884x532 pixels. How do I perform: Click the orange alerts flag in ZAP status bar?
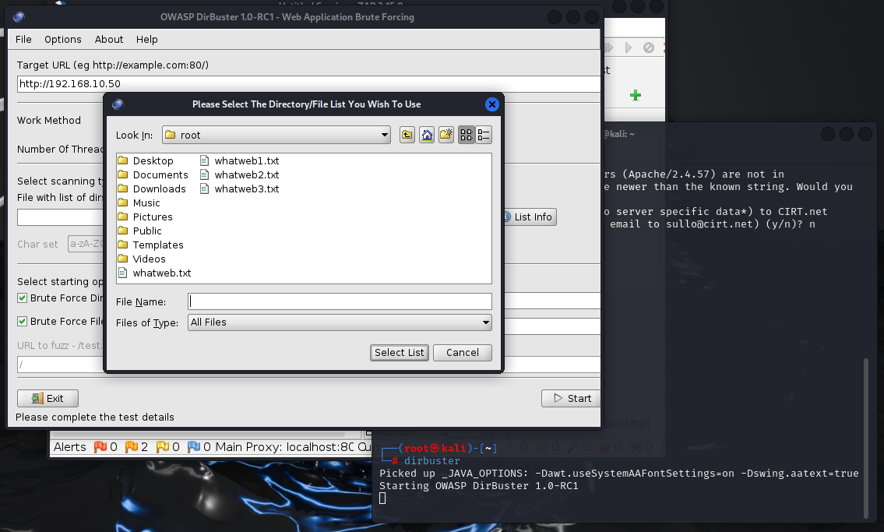tap(132, 447)
